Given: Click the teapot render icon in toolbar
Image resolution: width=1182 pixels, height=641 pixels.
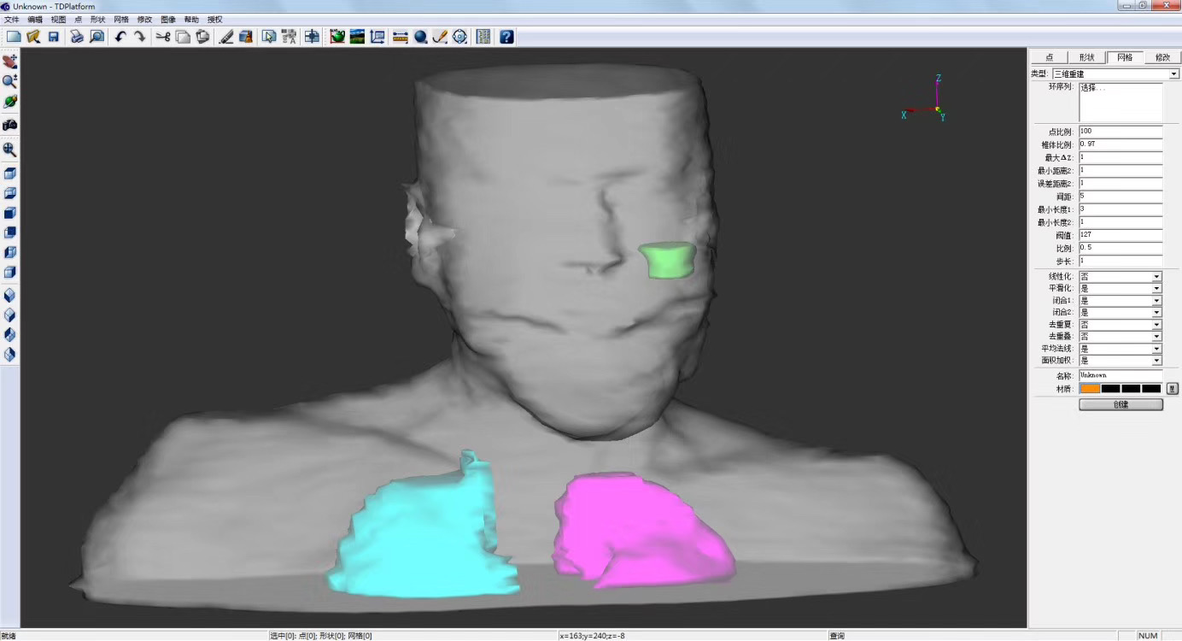Looking at the screenshot, I should (337, 37).
